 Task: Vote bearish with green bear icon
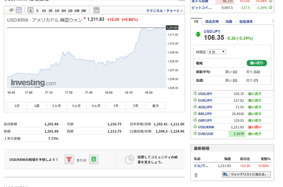pos(94,159)
